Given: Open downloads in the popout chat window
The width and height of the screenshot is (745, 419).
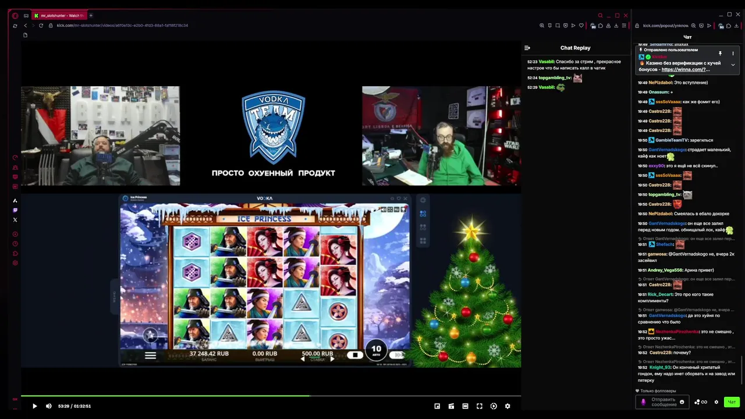Looking at the screenshot, I should [x=736, y=26].
